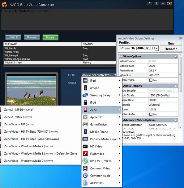
Task: Collapse the Advanced Video Options section
Action: 176,120
